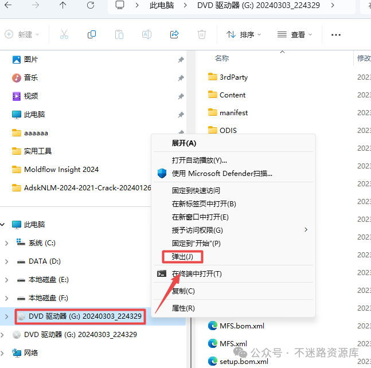The width and height of the screenshot is (371, 368).
Task: Refresh the current folder view
Action: pos(91,5)
